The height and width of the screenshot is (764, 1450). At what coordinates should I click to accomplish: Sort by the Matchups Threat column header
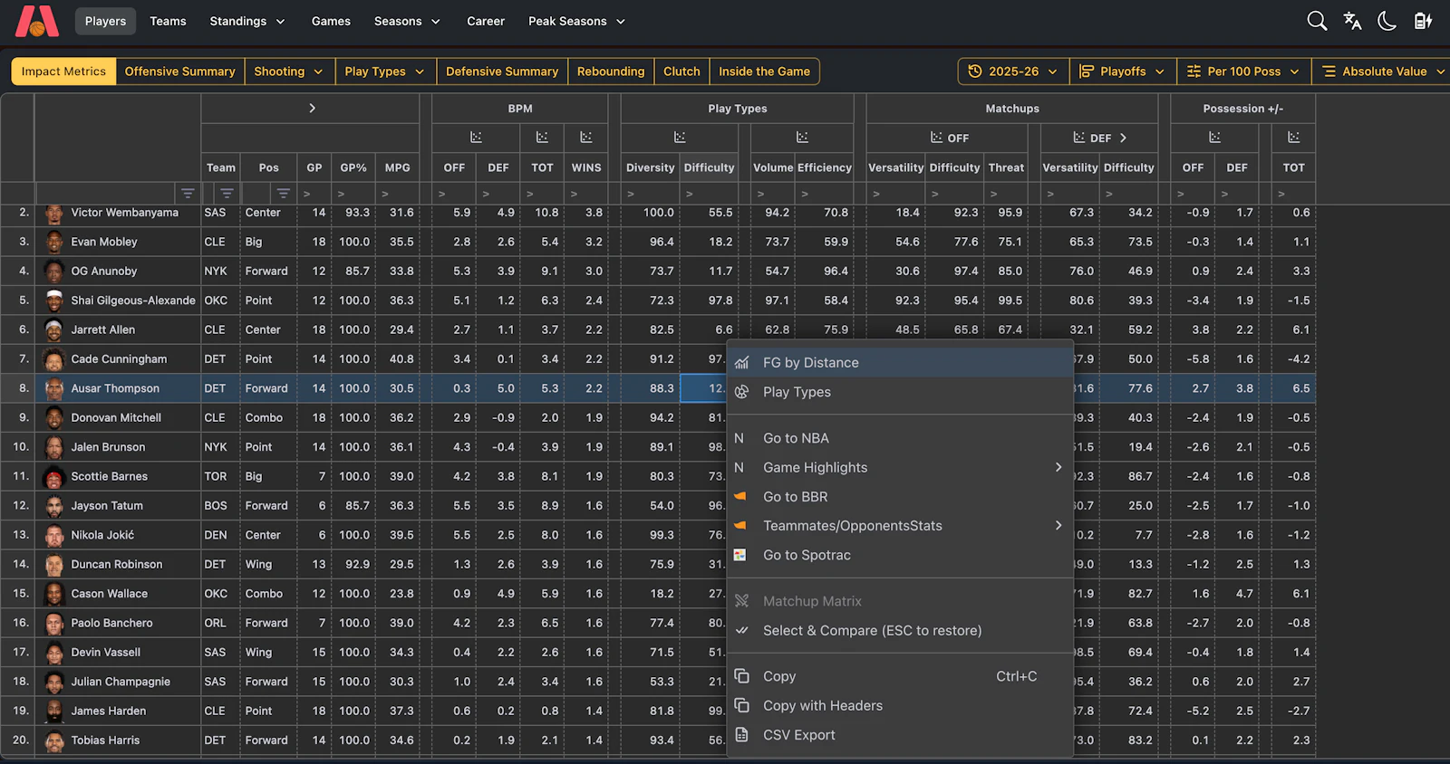coord(1006,167)
